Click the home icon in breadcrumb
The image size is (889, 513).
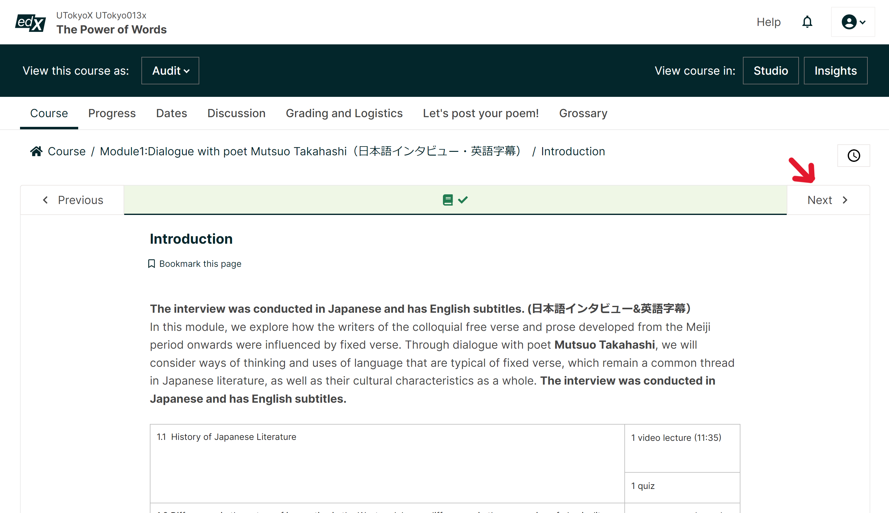point(36,151)
